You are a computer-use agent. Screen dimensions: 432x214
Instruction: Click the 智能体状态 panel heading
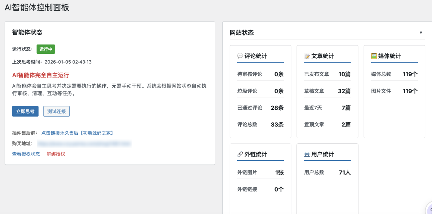point(27,32)
